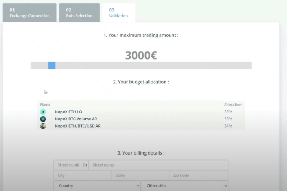Click the NapoX BTC Volume AR icon
The width and height of the screenshot is (287, 191).
43,119
